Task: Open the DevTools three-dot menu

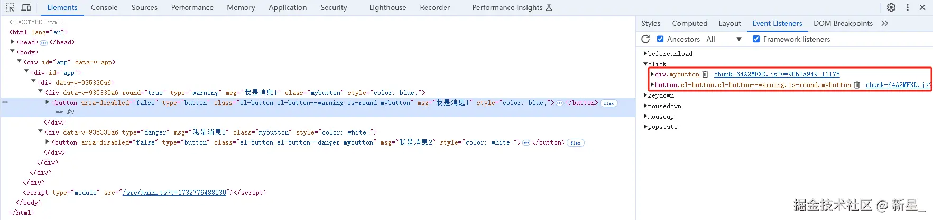Action: [908, 7]
